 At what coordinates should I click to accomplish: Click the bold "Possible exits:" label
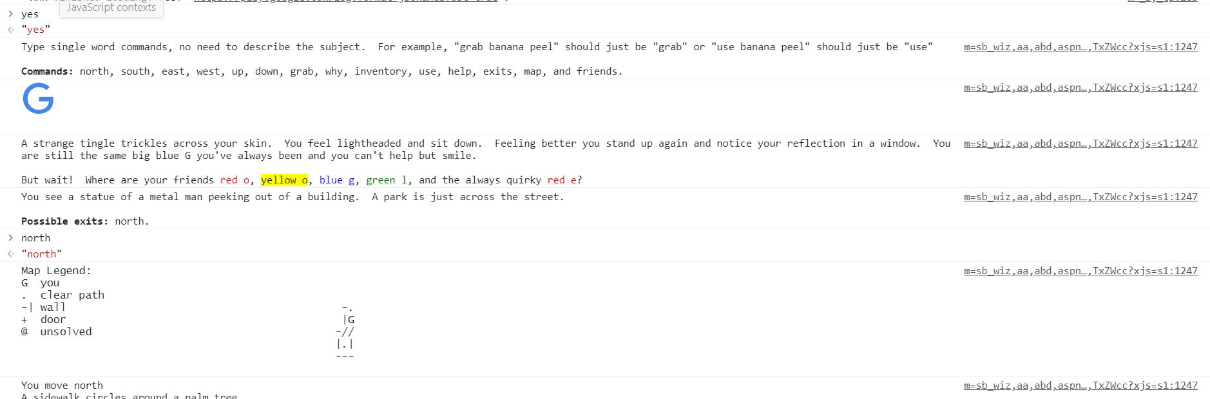click(64, 221)
